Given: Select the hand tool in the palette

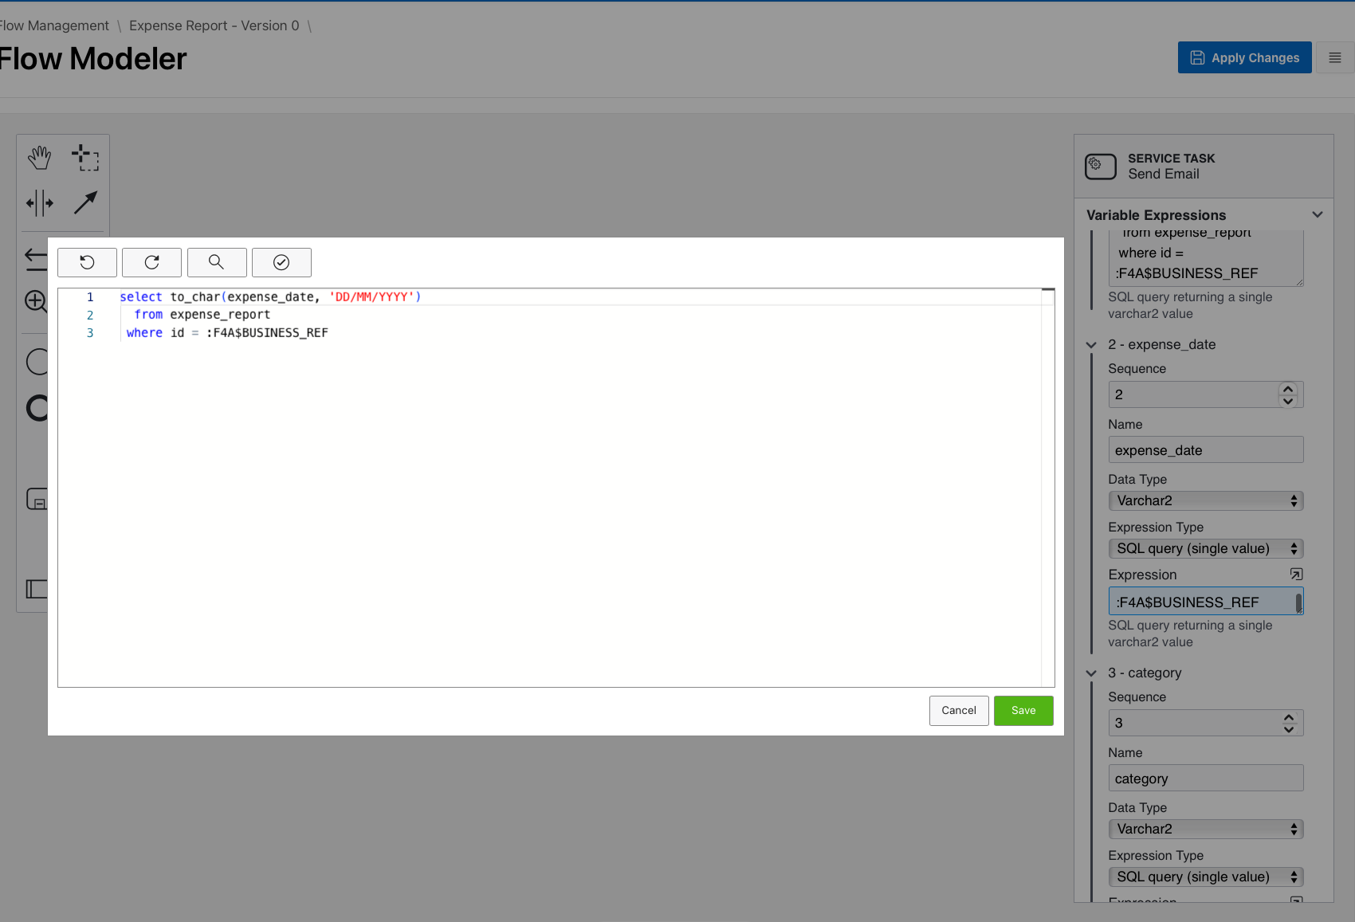Looking at the screenshot, I should pyautogui.click(x=40, y=157).
